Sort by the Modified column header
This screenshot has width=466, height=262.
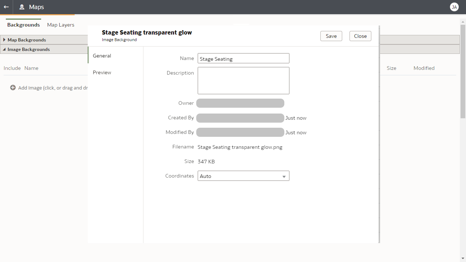[x=424, y=68]
